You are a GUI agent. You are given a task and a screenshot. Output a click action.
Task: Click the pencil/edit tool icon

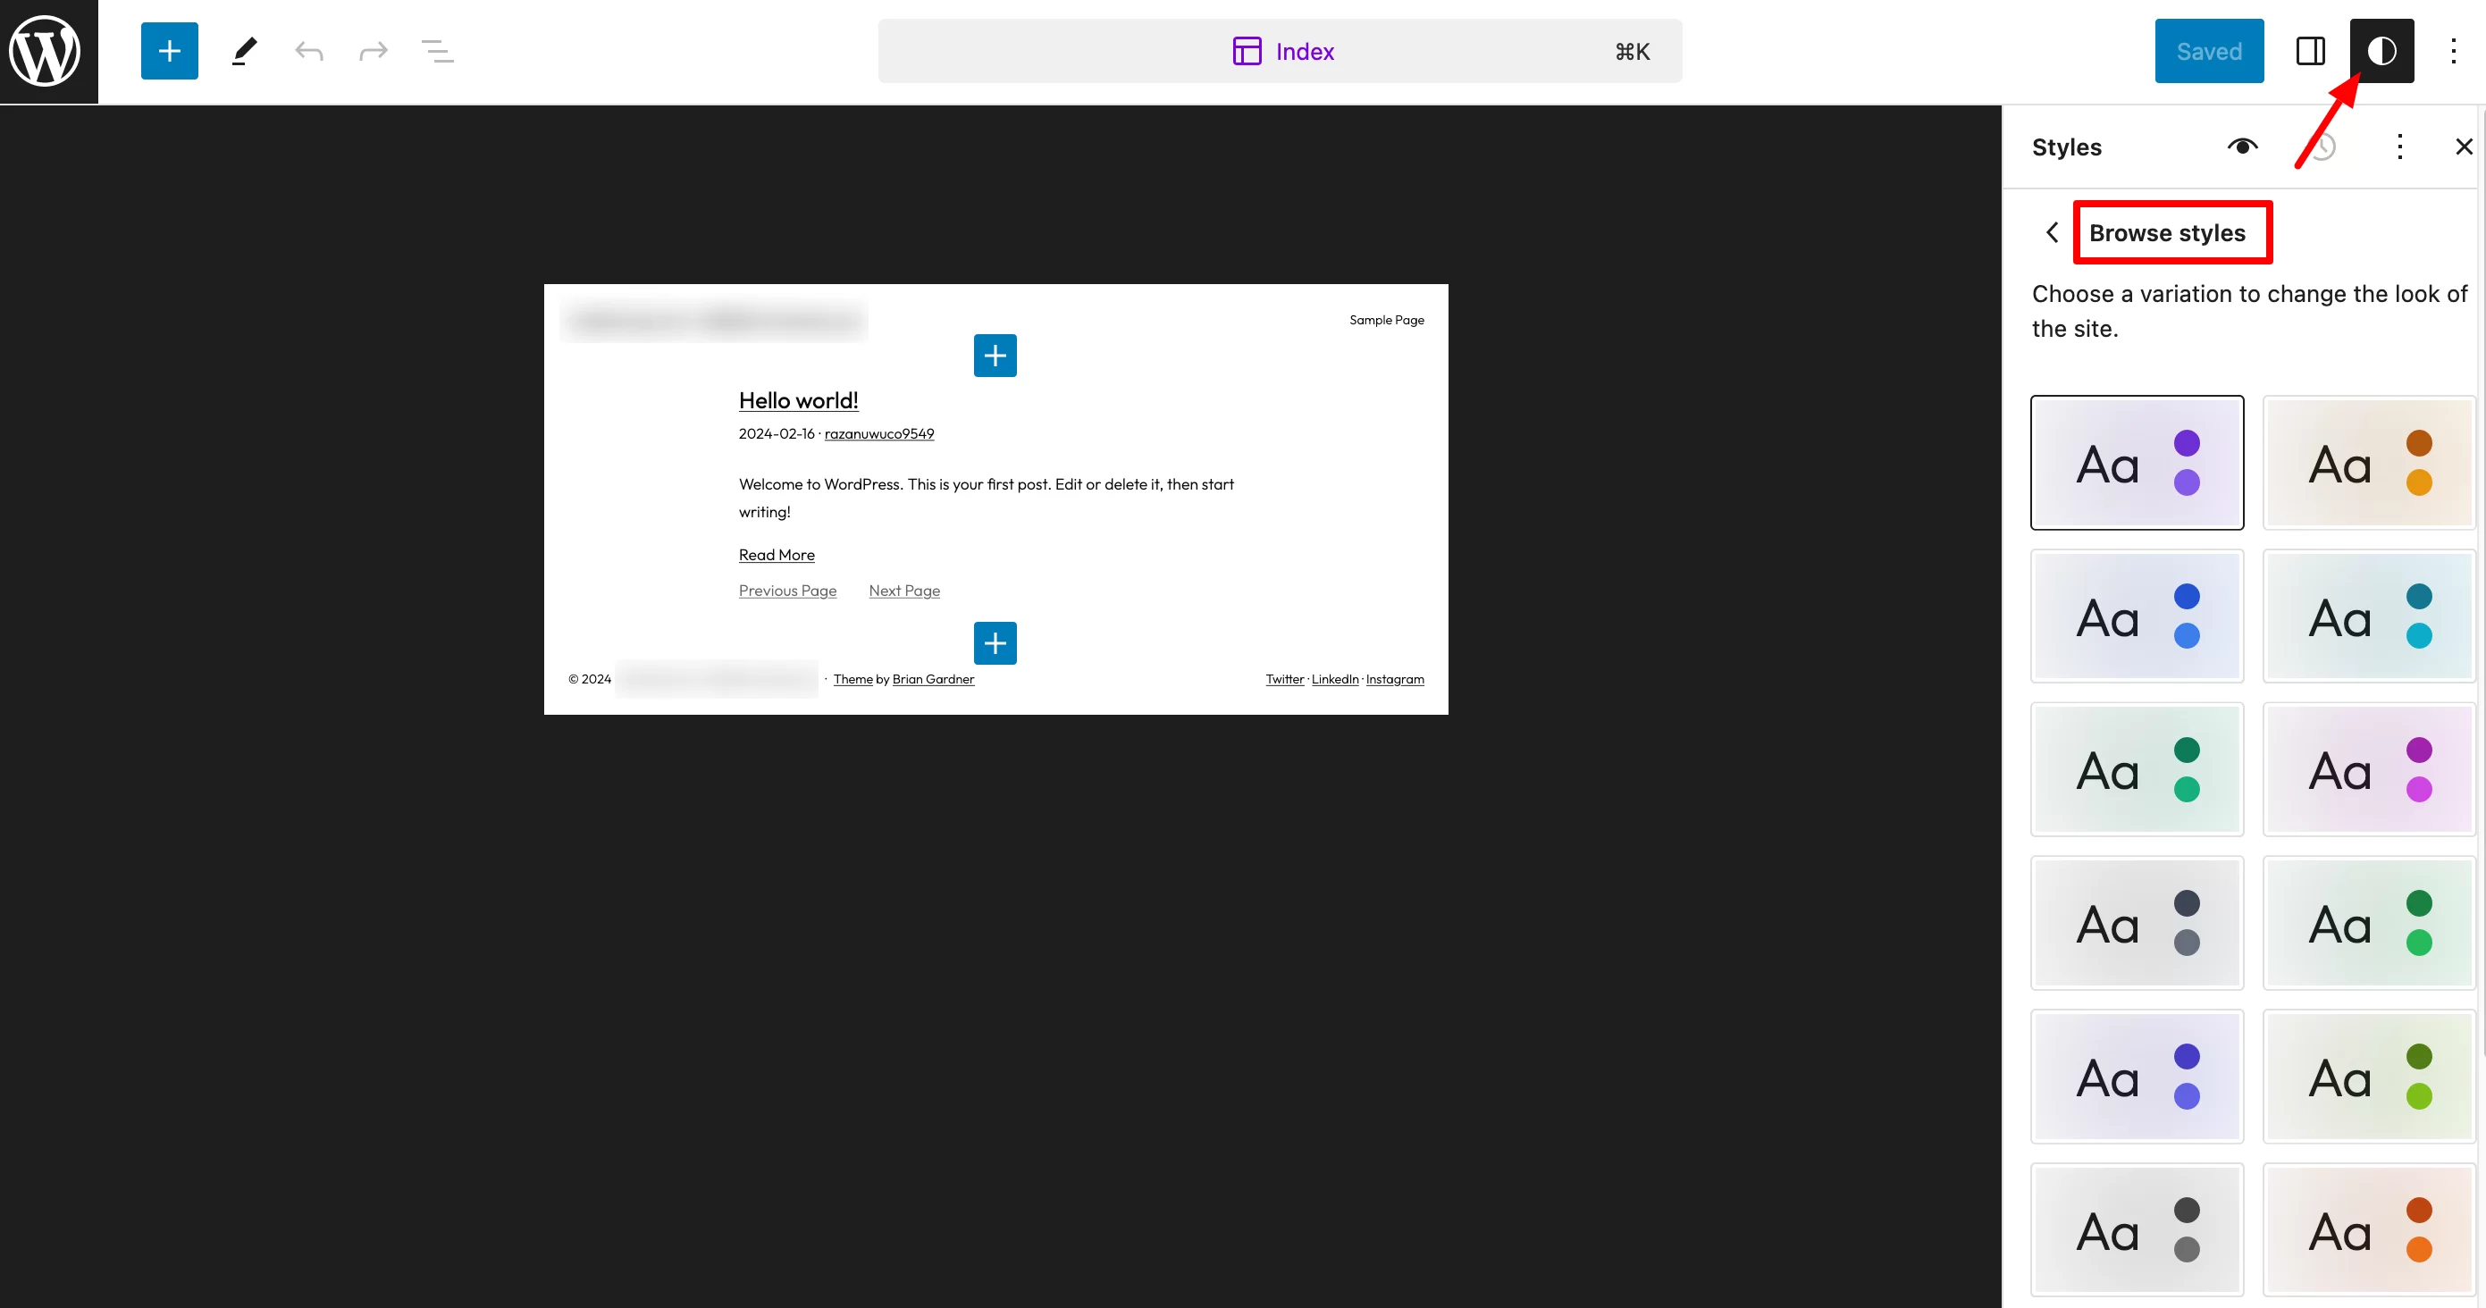pyautogui.click(x=243, y=51)
